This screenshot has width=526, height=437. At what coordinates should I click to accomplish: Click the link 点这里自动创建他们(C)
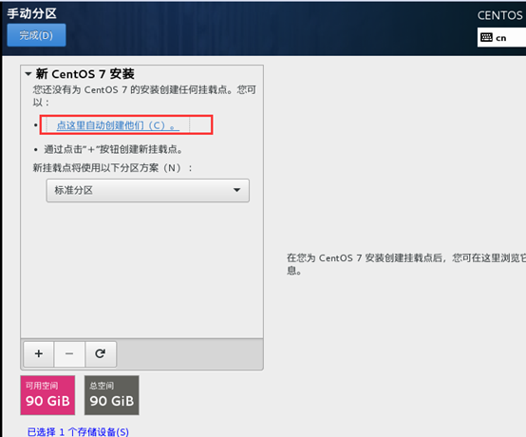118,125
